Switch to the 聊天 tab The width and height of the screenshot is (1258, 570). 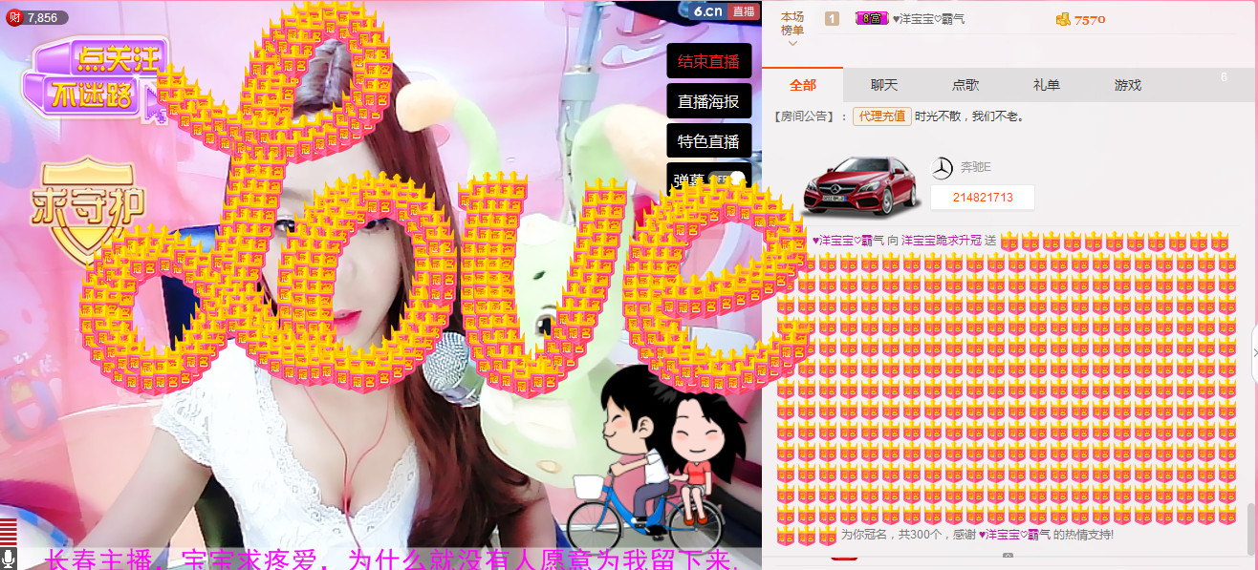pos(884,85)
